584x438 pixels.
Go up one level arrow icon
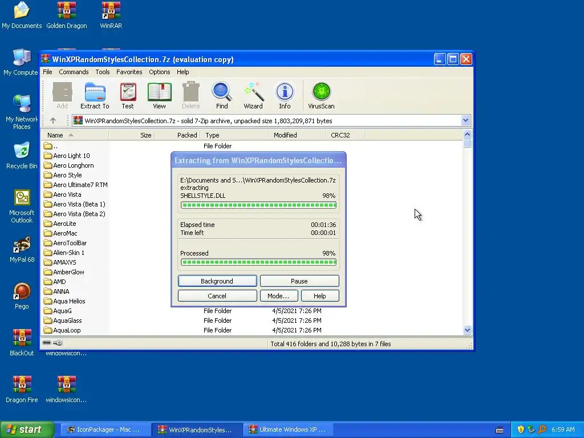coord(53,121)
